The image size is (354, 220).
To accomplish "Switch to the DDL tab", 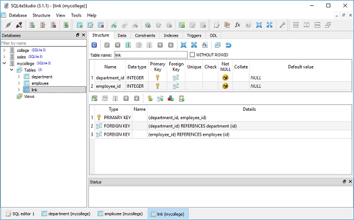I will pyautogui.click(x=214, y=35).
